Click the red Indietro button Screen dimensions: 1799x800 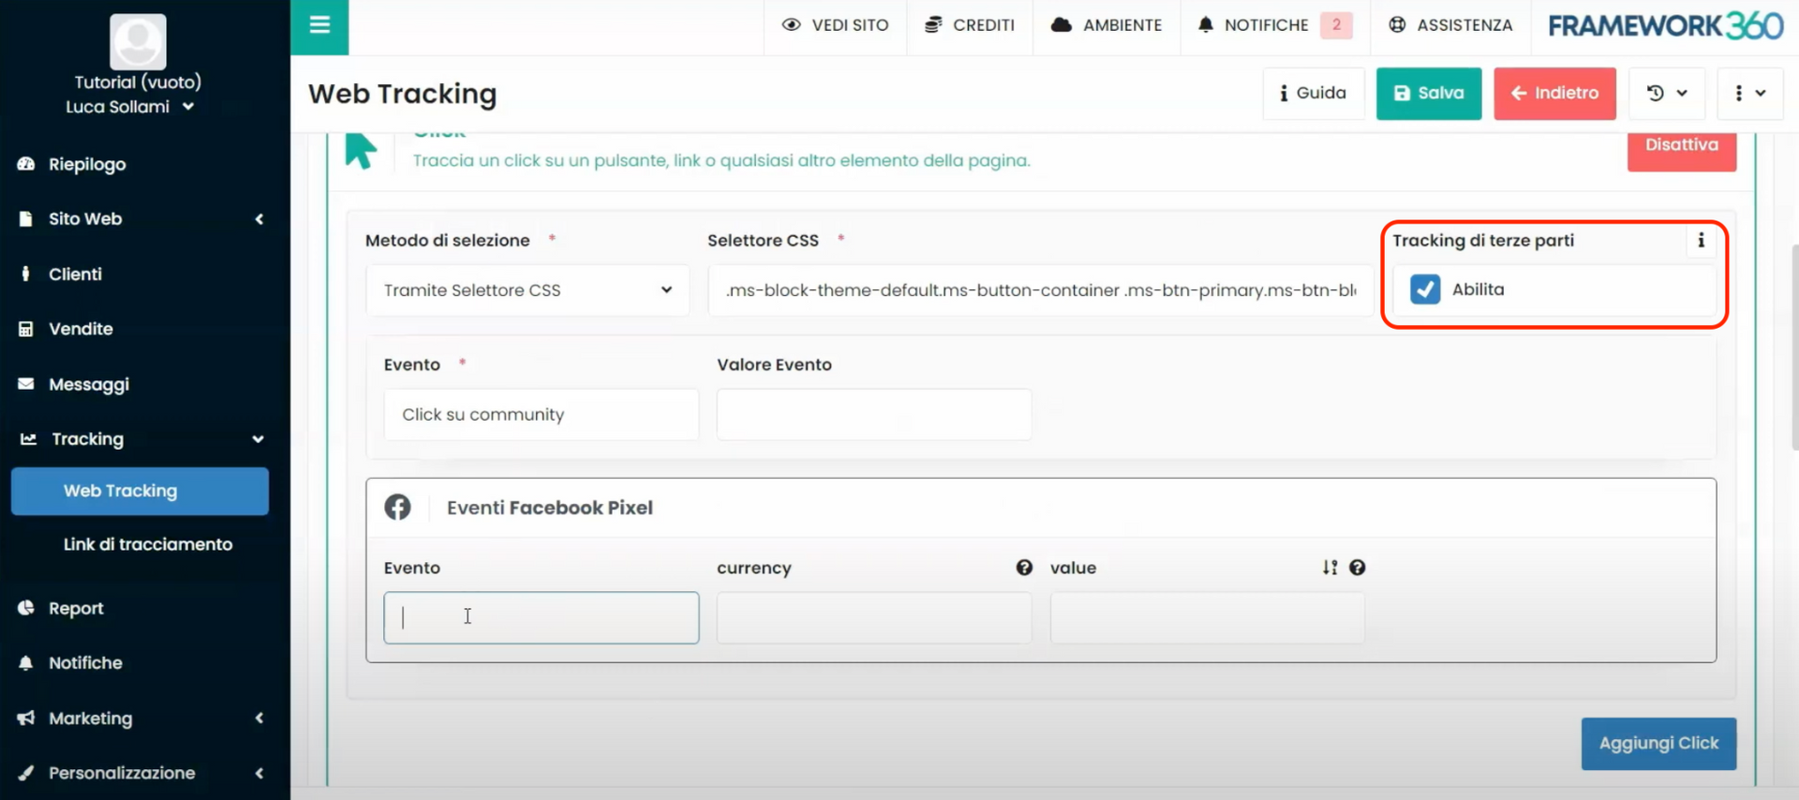click(1554, 94)
